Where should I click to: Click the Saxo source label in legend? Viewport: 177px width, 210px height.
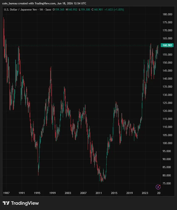coord(48,10)
